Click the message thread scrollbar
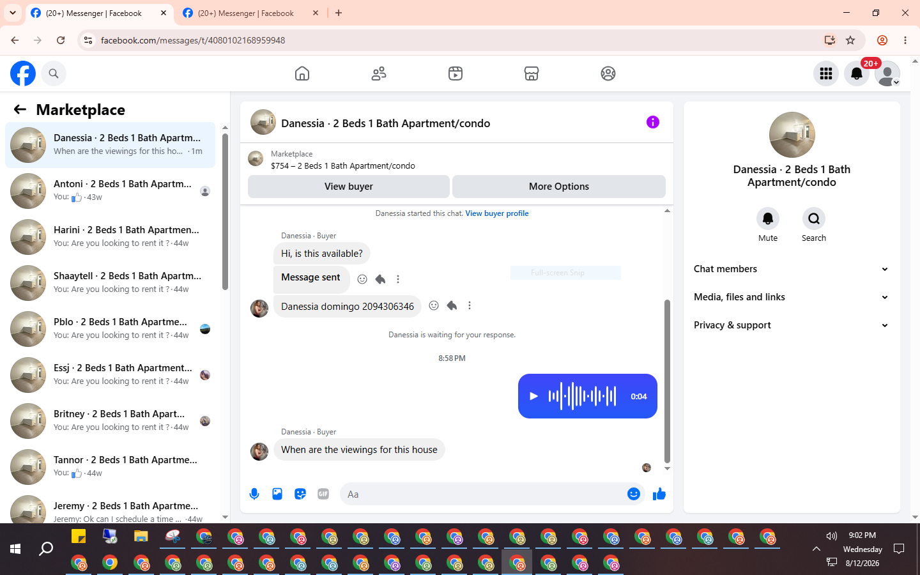The width and height of the screenshot is (920, 575). (667, 381)
